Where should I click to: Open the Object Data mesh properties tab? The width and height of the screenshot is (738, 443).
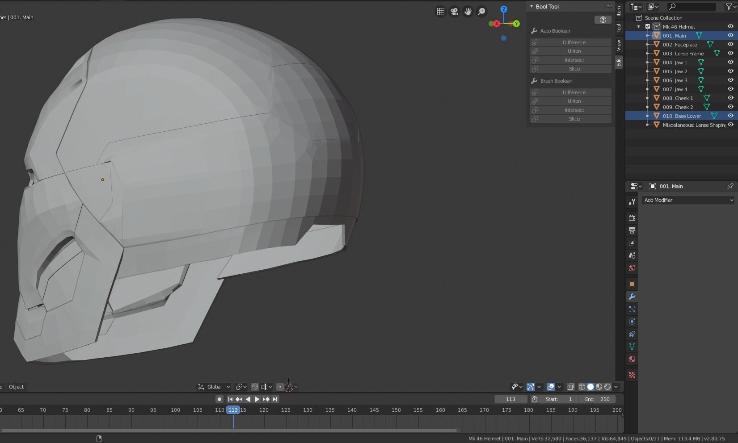click(632, 347)
